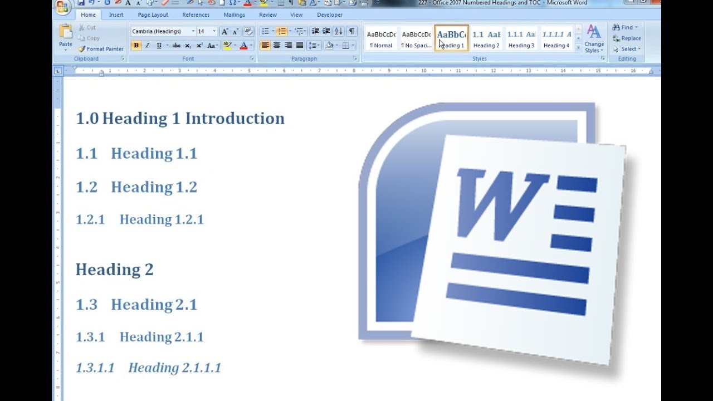
Task: Open the References tab
Action: click(196, 15)
